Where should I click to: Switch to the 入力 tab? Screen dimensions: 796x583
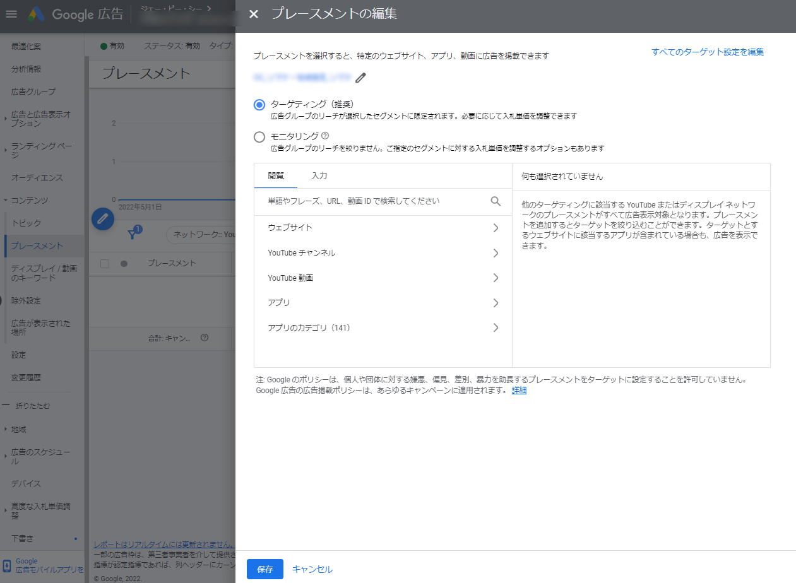[x=319, y=176]
